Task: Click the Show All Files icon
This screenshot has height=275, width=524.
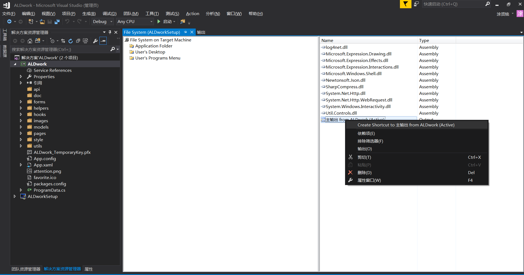Action: click(85, 41)
